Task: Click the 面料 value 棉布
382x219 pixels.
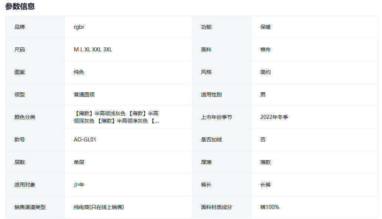Action: click(265, 49)
